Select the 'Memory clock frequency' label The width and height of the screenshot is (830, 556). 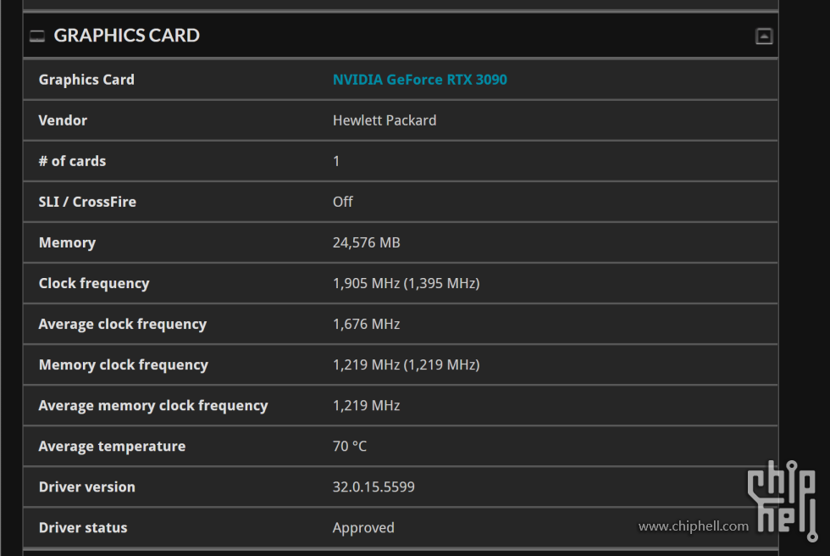point(124,365)
